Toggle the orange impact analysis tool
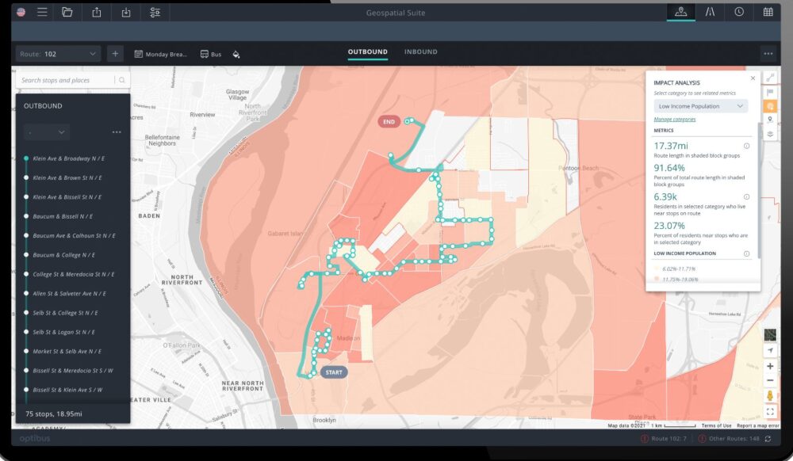The height and width of the screenshot is (461, 793). pyautogui.click(x=770, y=106)
